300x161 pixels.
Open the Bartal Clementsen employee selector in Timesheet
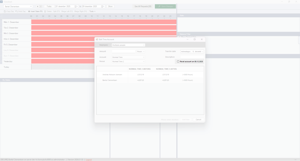click(18, 7)
